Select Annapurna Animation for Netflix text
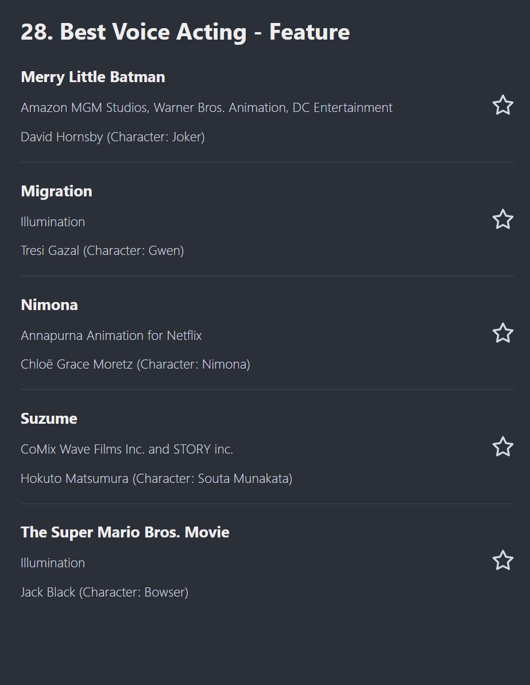Viewport: 530px width, 685px height. point(111,335)
